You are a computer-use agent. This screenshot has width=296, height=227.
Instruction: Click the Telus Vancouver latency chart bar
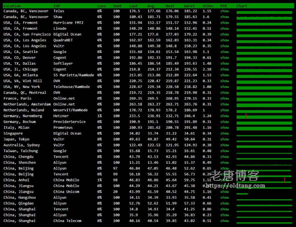tap(264, 12)
